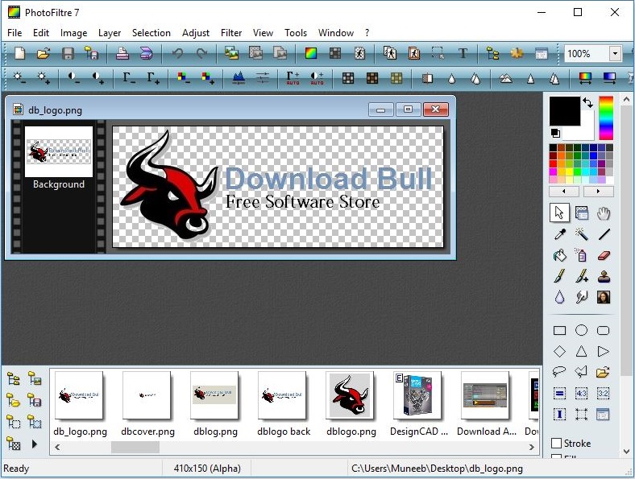Open the Tools menu
Screen dimensions: 635x479
click(296, 33)
